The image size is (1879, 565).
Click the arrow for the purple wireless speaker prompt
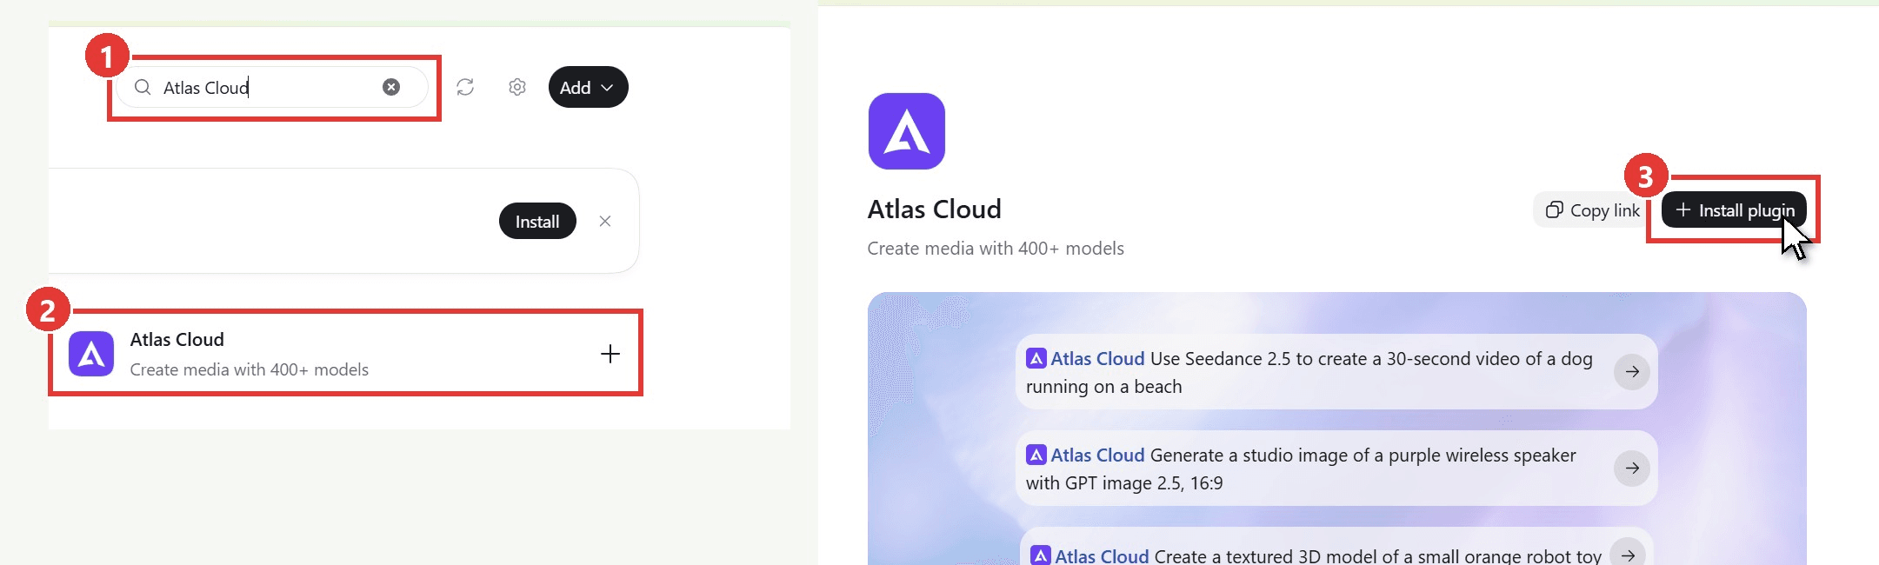(1632, 468)
